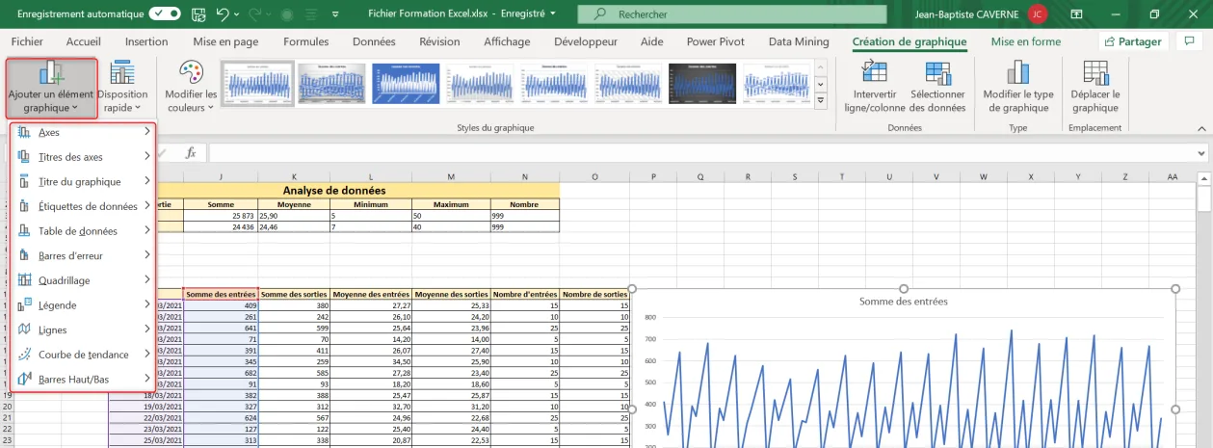This screenshot has height=448, width=1213.
Task: Select column header P
Action: tap(654, 177)
